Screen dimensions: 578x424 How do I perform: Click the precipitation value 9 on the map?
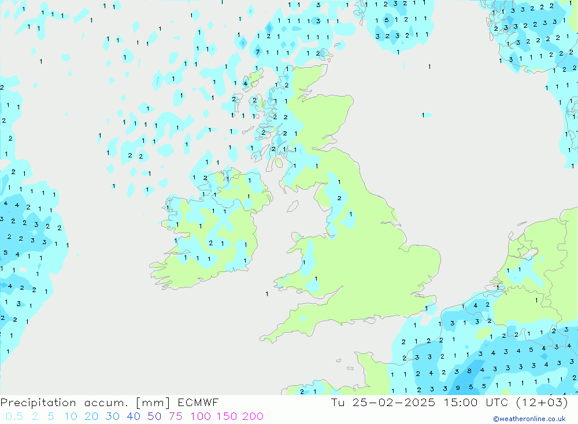[x=458, y=388]
